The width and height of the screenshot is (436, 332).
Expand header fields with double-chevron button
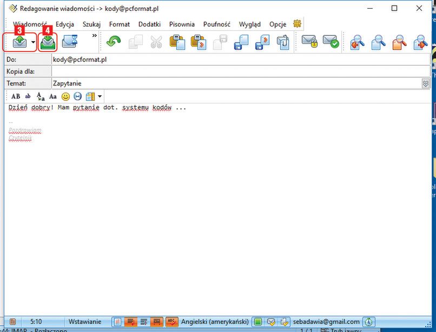pos(426,83)
